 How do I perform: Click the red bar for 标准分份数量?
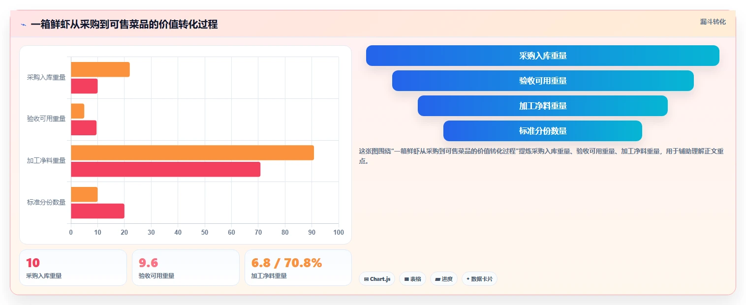click(x=97, y=211)
